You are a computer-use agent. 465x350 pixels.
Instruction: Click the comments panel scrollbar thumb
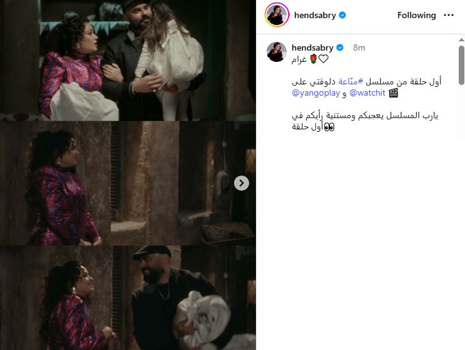coord(461,65)
